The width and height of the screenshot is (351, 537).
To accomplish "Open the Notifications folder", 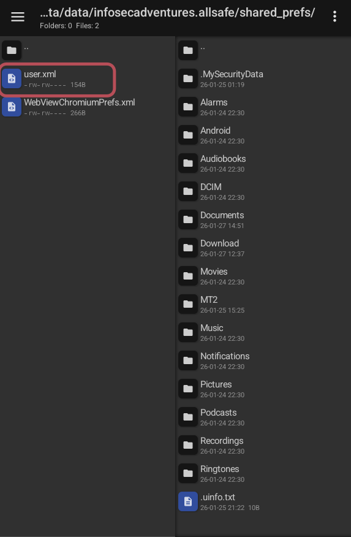I will pyautogui.click(x=264, y=360).
